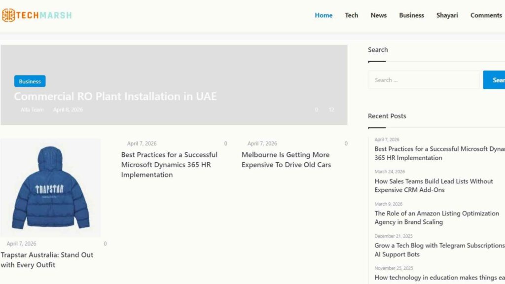Open Grow a Tech Blog with Telegram post
The width and height of the screenshot is (505, 284).
[439, 250]
